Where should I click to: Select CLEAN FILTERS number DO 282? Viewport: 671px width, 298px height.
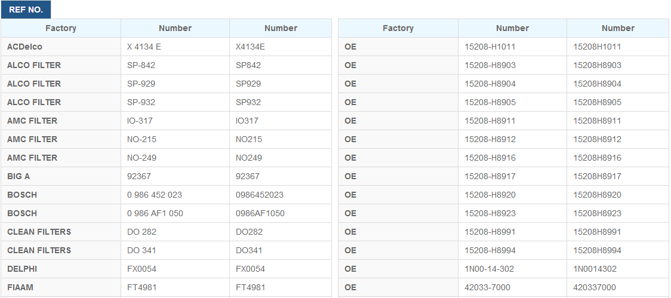point(175,232)
